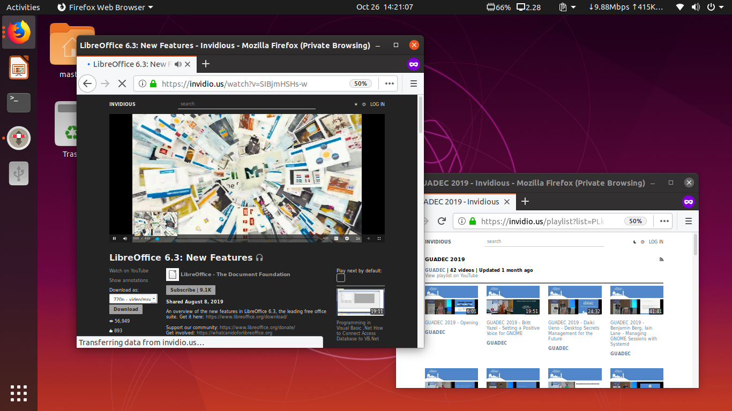Open share icon in video player
The image size is (732, 411).
[368, 238]
